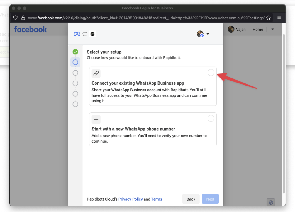Click the padlock icon in address bar
Viewport: 295px width, 212px height.
click(x=23, y=18)
